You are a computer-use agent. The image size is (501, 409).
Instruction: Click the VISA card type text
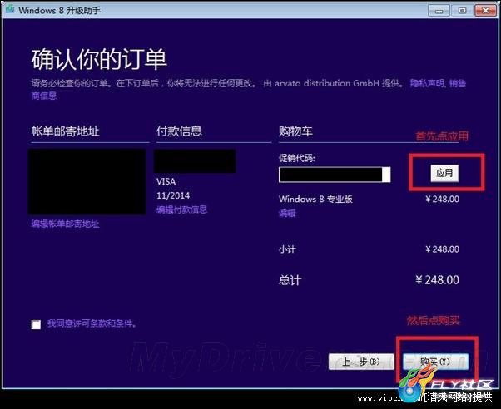pos(166,181)
